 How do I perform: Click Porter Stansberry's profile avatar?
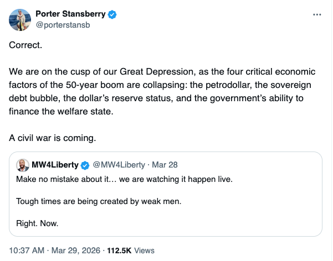[x=20, y=19]
